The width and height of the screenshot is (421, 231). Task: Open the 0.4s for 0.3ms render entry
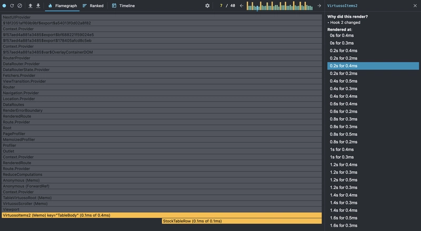[373, 88]
